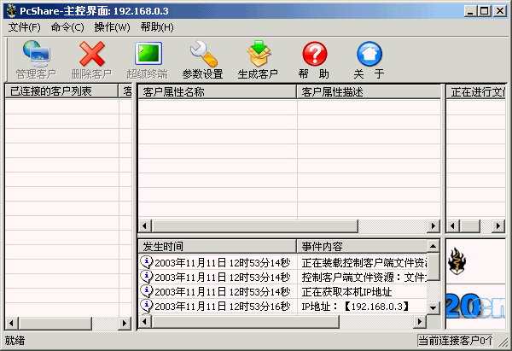Open the 帮助 question mark icon

(314, 56)
